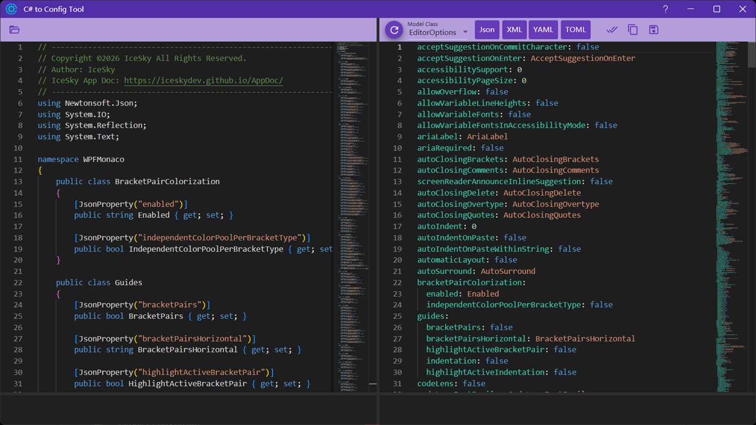Viewport: 756px width, 425px height.
Task: Copy the output using the copy icon
Action: tap(633, 30)
